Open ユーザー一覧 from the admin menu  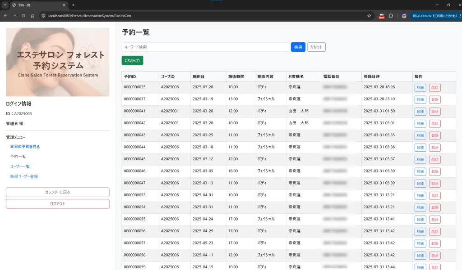click(20, 166)
